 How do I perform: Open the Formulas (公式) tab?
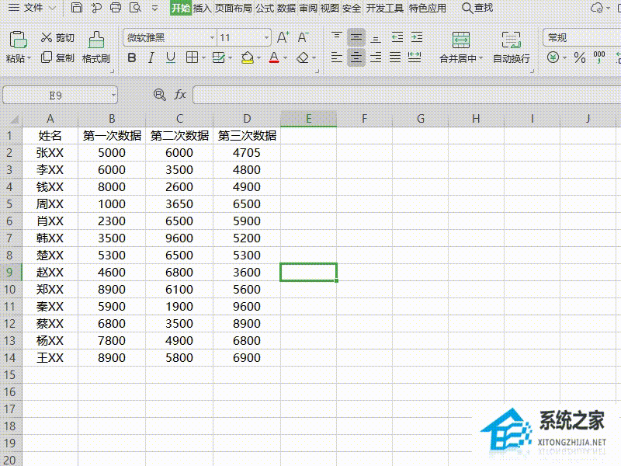(265, 8)
